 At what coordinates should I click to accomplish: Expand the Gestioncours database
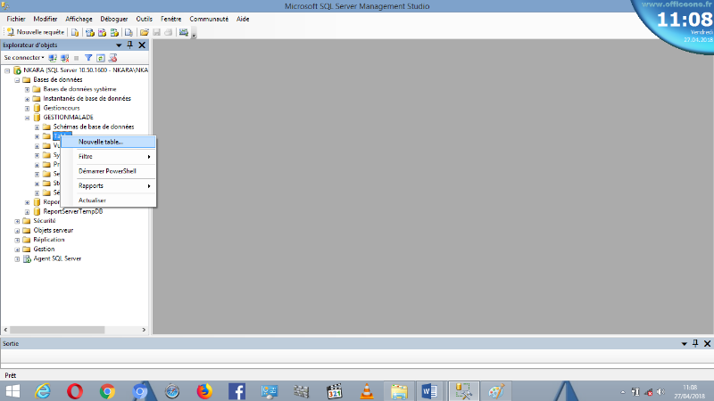coord(27,108)
